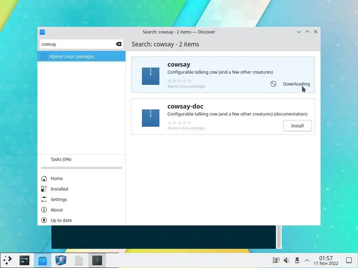Open the clock showing 01:57

pyautogui.click(x=326, y=260)
